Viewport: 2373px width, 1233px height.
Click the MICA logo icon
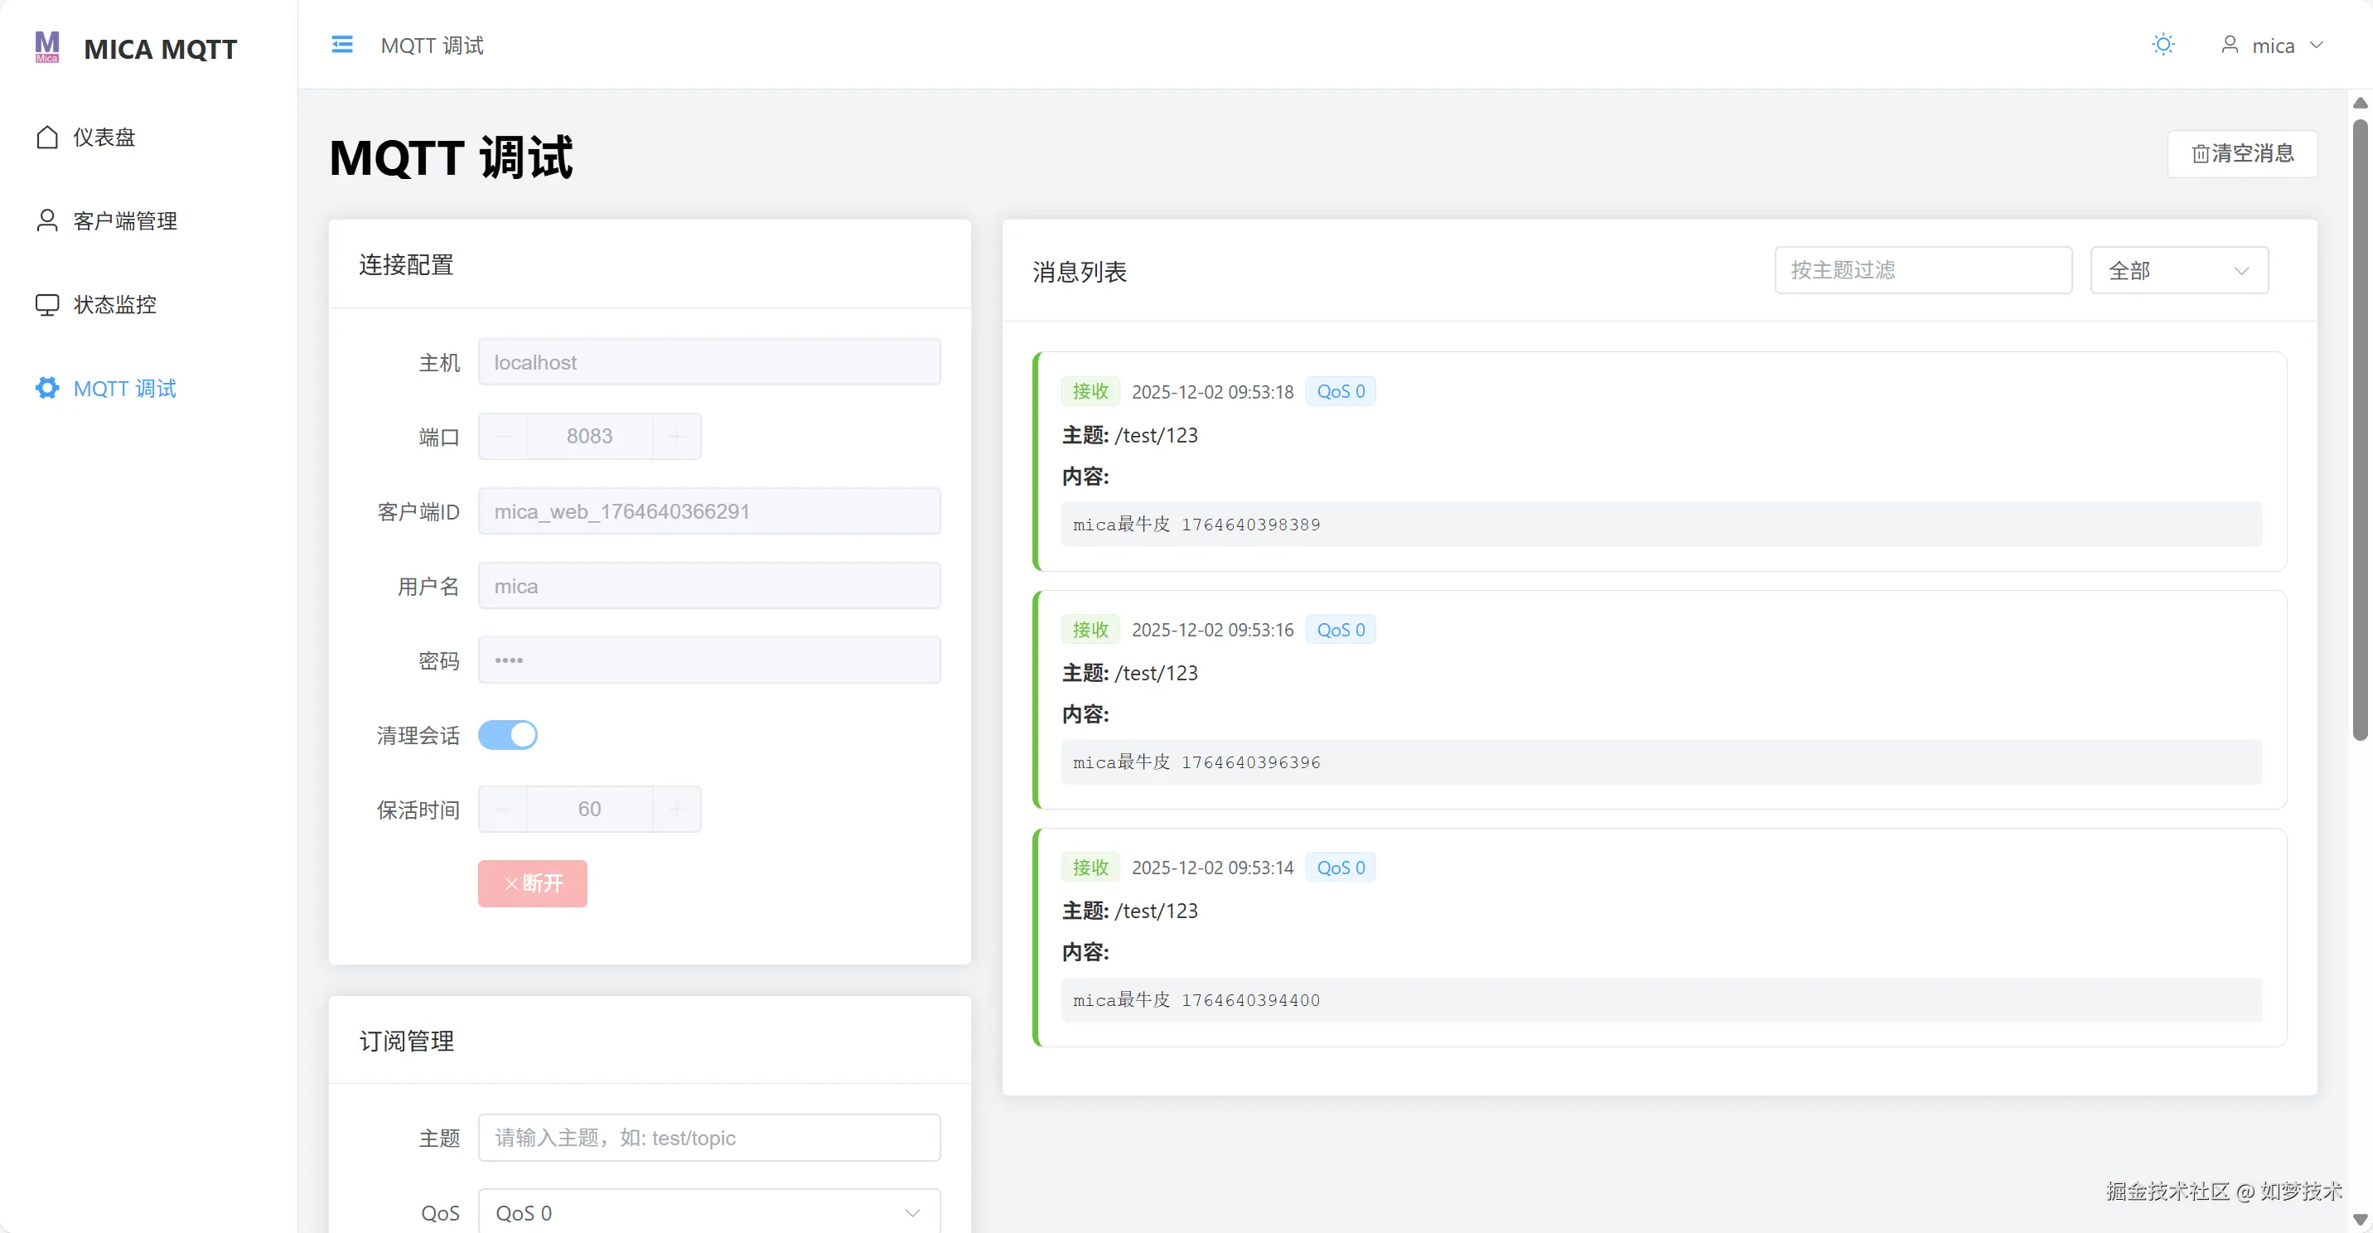[47, 47]
